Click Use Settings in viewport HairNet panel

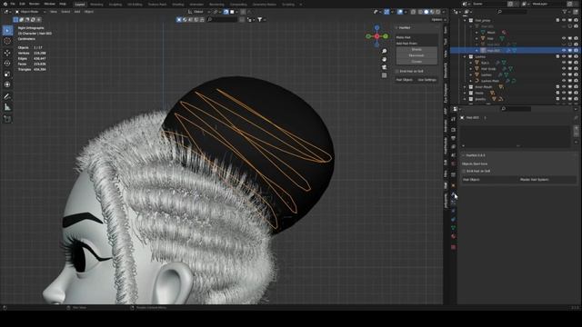click(426, 80)
